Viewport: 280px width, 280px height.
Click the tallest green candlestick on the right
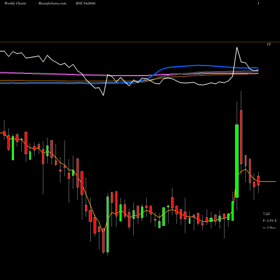pyautogui.click(x=237, y=161)
